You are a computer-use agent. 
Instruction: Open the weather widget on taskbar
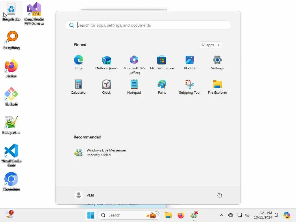click(x=10, y=215)
